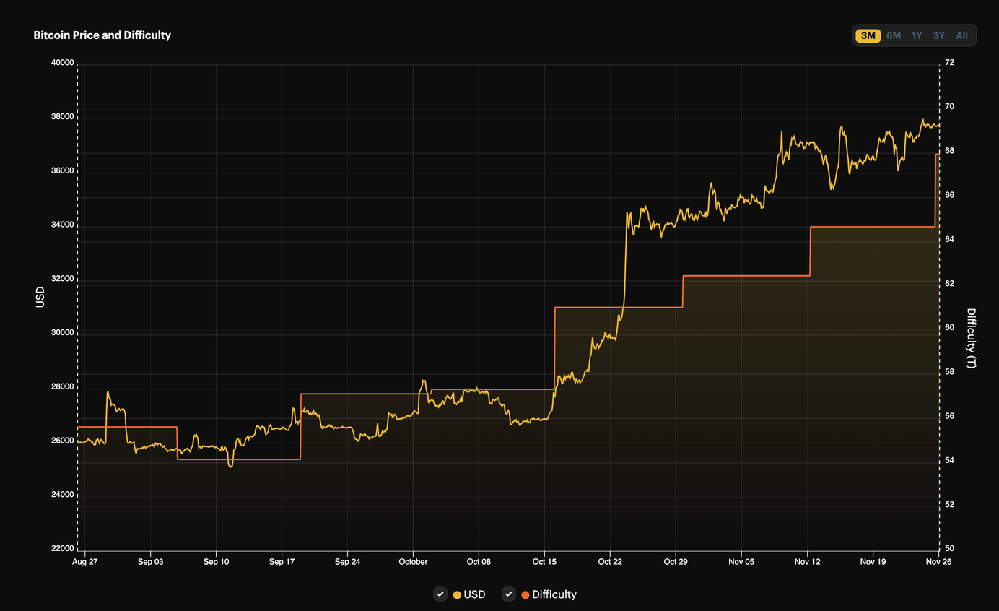Show All historical data
999x611 pixels.
(961, 35)
